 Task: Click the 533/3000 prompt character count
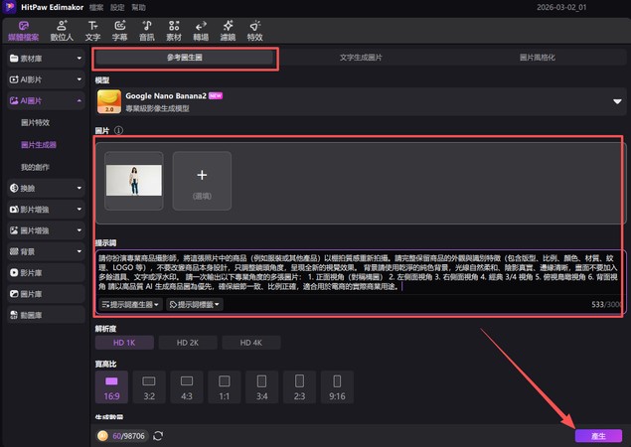pyautogui.click(x=605, y=305)
